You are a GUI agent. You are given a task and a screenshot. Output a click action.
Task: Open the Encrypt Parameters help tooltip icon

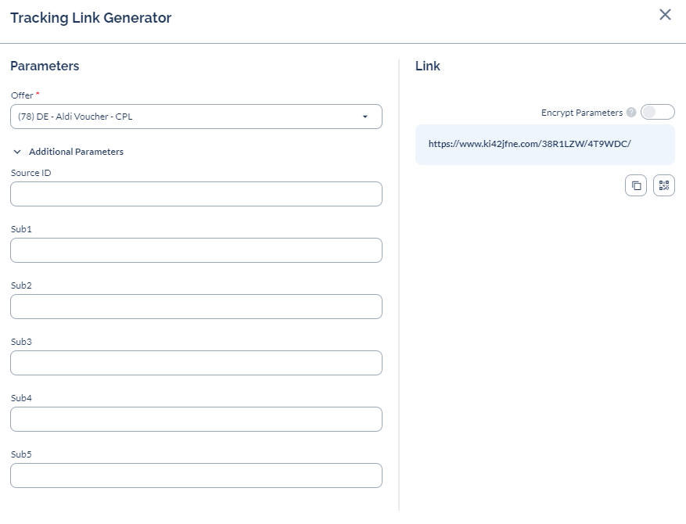pyautogui.click(x=631, y=113)
